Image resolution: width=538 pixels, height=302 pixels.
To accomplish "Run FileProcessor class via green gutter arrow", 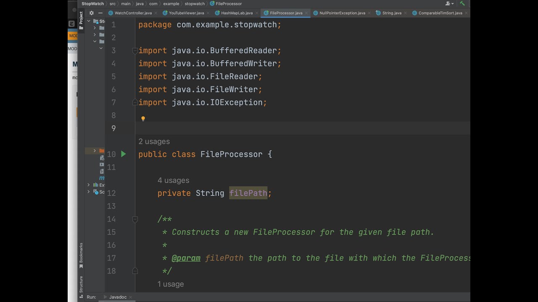I will (x=124, y=154).
